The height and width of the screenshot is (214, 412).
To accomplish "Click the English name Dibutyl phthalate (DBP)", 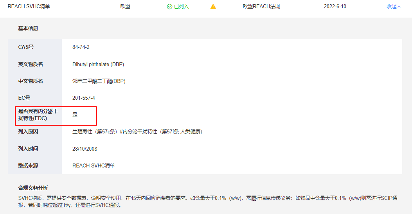I will (98, 64).
